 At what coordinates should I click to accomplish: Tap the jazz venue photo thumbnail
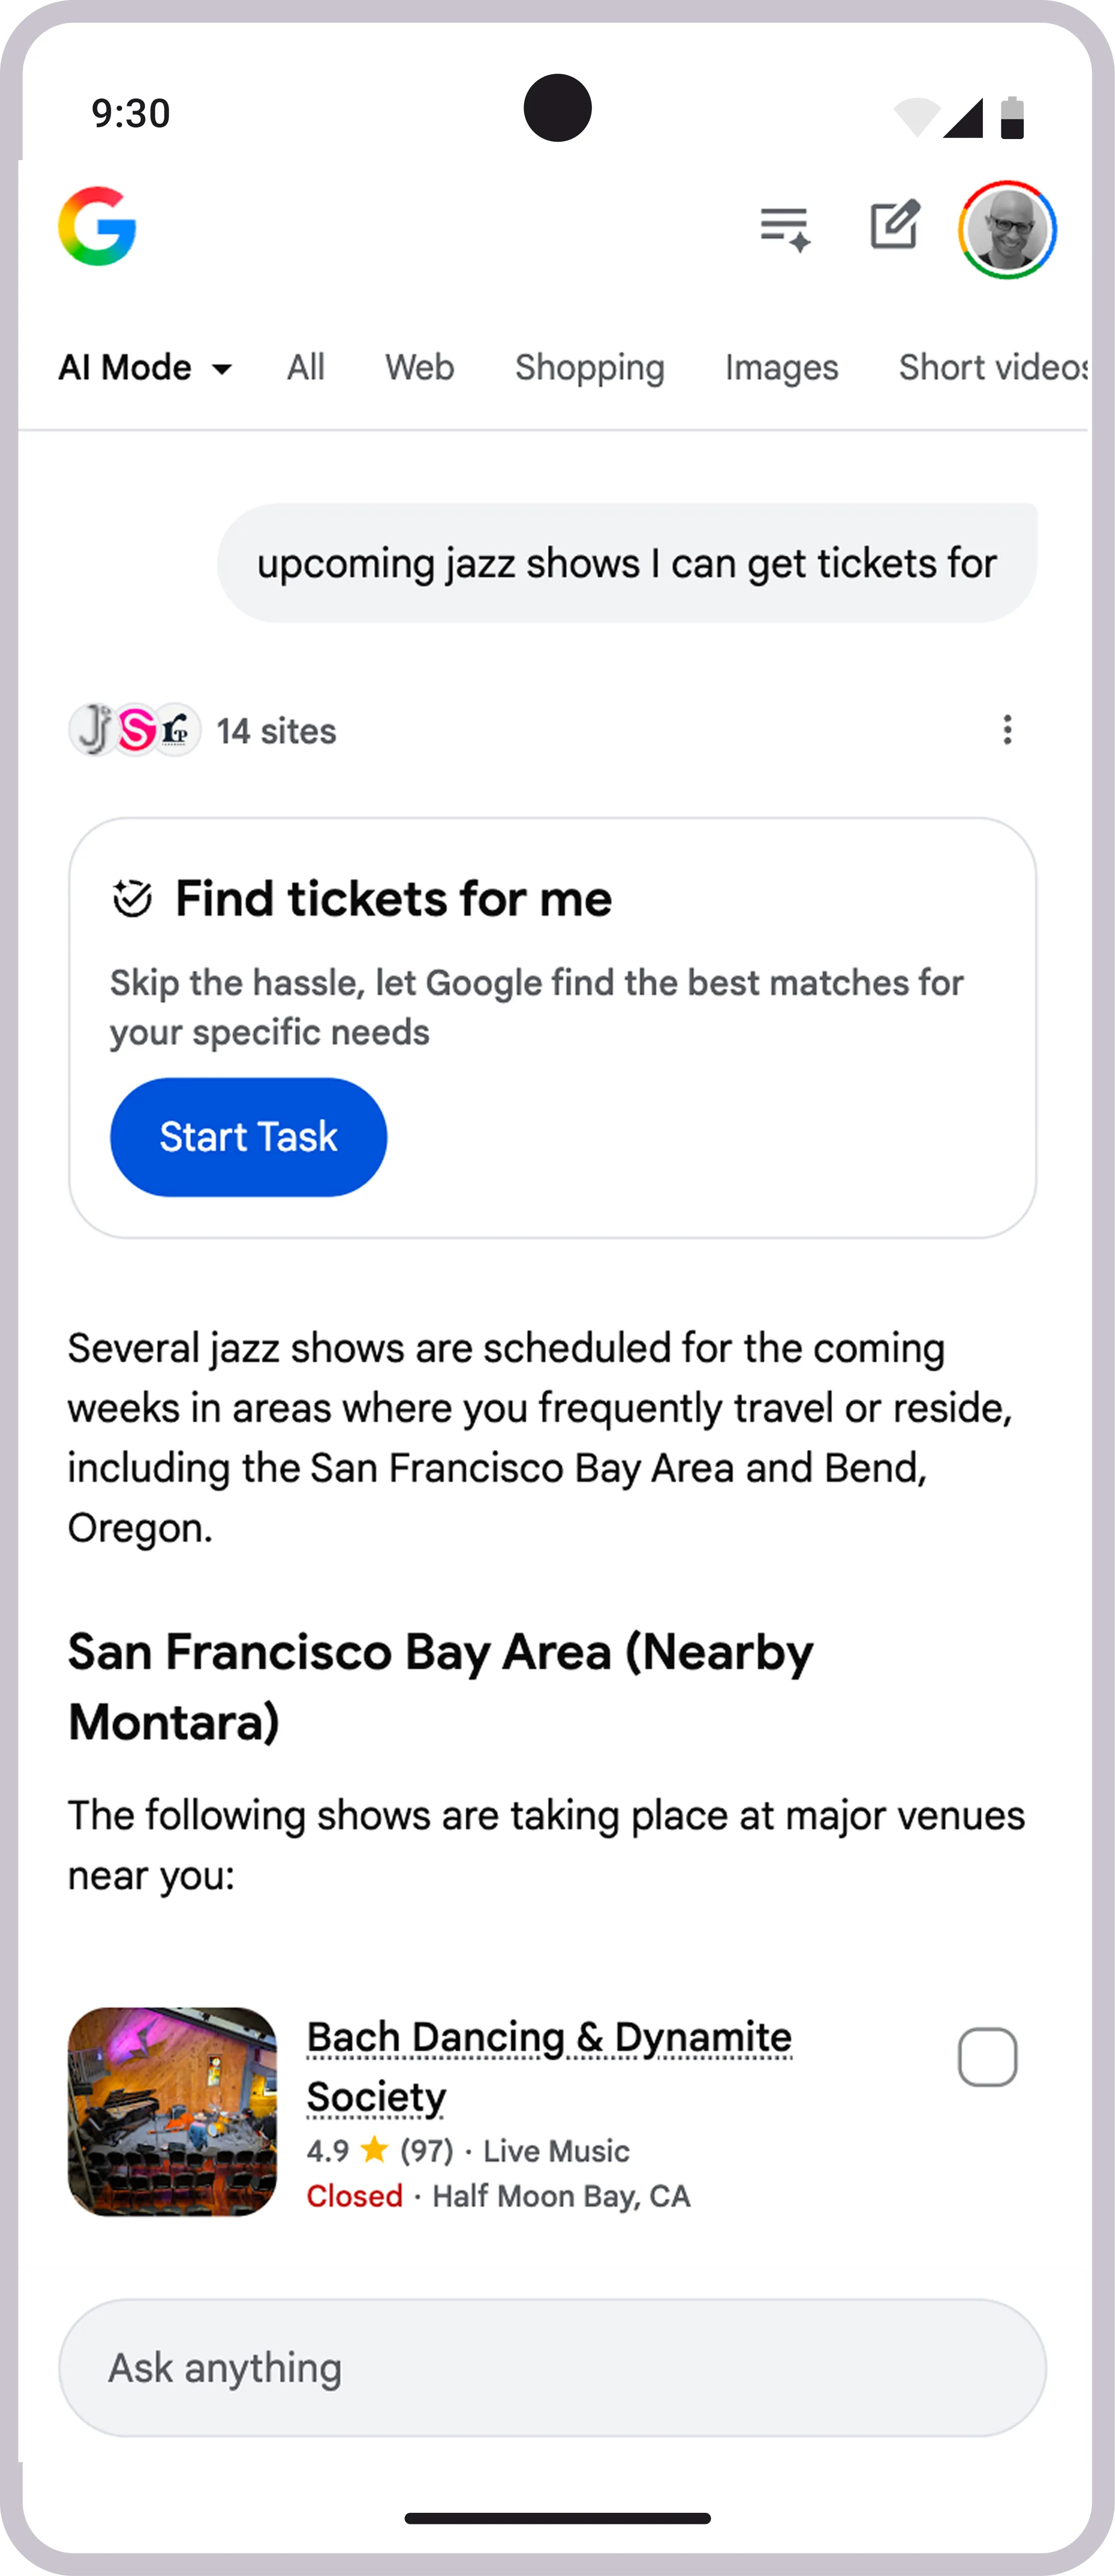[172, 2111]
